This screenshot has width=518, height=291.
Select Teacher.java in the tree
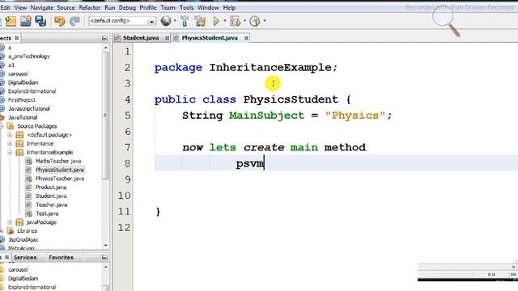pos(51,205)
